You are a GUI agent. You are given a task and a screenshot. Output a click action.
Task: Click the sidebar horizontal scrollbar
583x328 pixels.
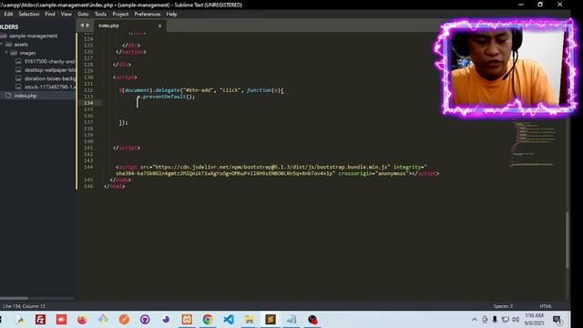15,298
